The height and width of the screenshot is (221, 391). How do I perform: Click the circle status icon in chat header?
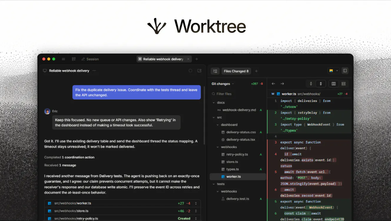[190, 71]
